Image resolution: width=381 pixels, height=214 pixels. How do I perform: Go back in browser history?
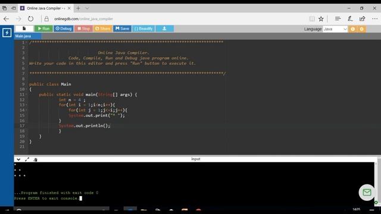(x=7, y=18)
